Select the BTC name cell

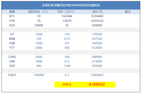click(12, 16)
